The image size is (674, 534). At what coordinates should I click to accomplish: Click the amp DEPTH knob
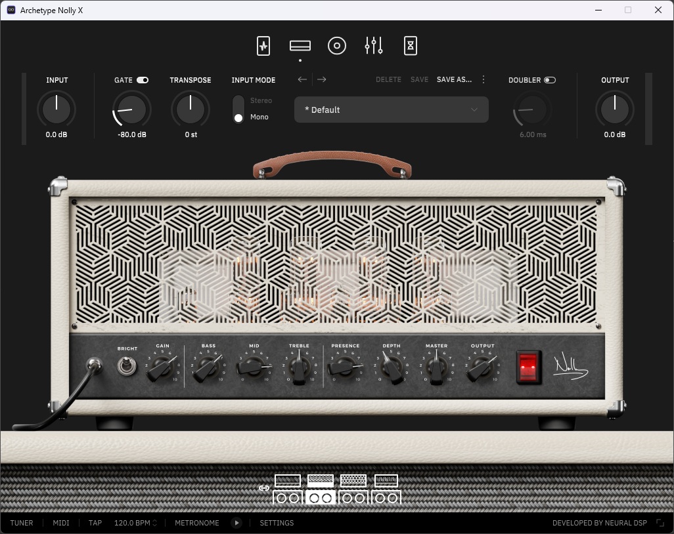(392, 367)
